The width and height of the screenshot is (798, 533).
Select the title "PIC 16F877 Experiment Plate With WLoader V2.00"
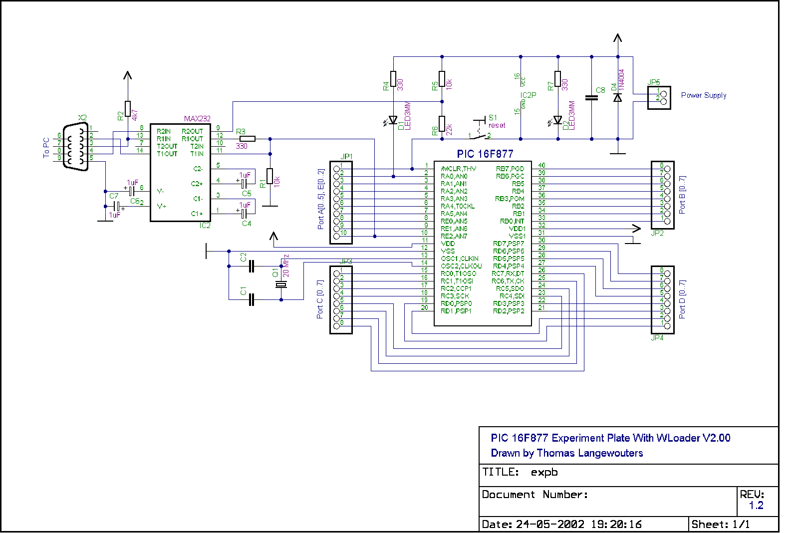tap(610, 438)
